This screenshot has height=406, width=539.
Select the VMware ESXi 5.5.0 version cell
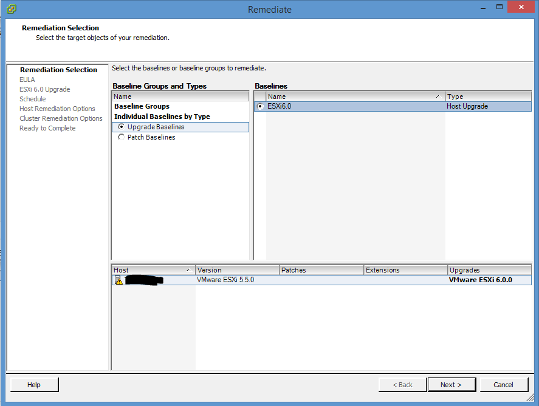tap(237, 280)
